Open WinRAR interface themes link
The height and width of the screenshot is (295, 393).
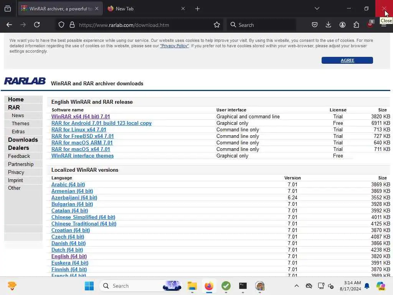[83, 156]
